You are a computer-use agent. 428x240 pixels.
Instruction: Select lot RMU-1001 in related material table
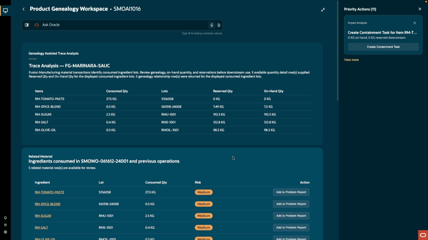(x=106, y=216)
